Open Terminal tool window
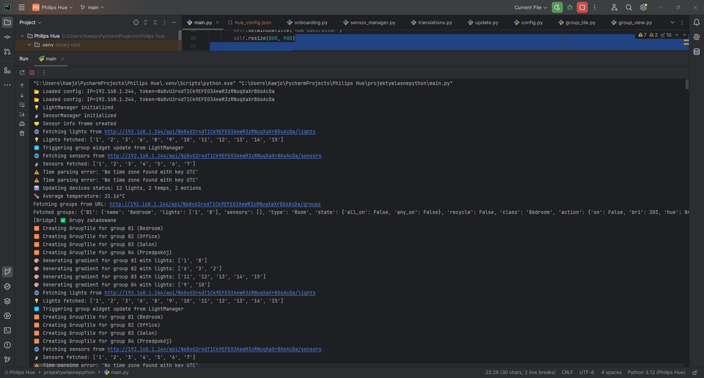Image resolution: width=704 pixels, height=378 pixels. [x=7, y=330]
